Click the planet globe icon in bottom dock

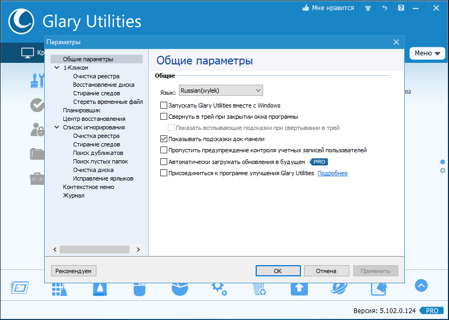(339, 289)
